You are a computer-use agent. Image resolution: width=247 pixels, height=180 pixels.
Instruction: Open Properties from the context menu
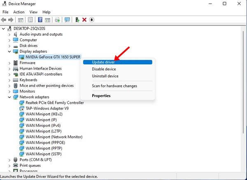click(101, 96)
